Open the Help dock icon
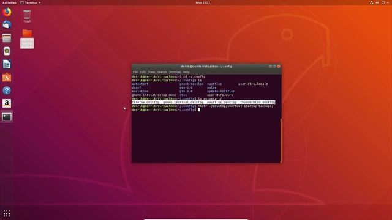Image resolution: width=392 pixels, height=220 pixels. 7,90
